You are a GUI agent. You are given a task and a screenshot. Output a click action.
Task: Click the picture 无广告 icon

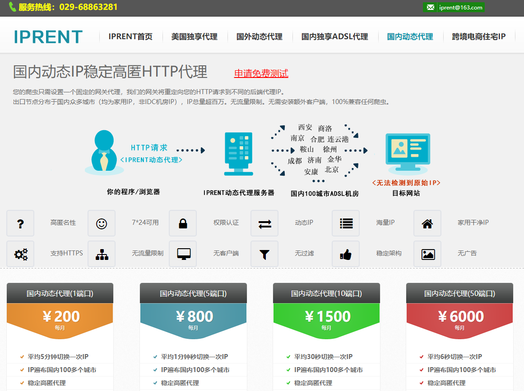click(427, 254)
